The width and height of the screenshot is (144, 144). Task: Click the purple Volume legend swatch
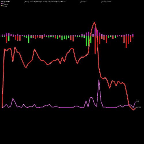tap(2, 3)
